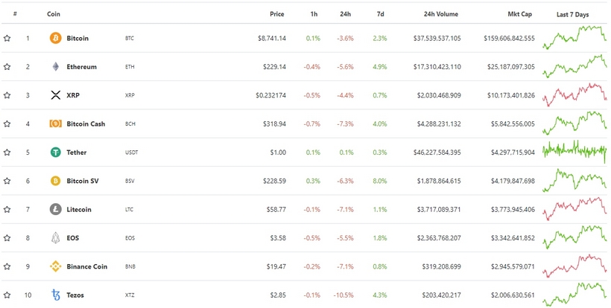Star the Binance Coin row
The width and height of the screenshot is (611, 308).
tap(7, 266)
